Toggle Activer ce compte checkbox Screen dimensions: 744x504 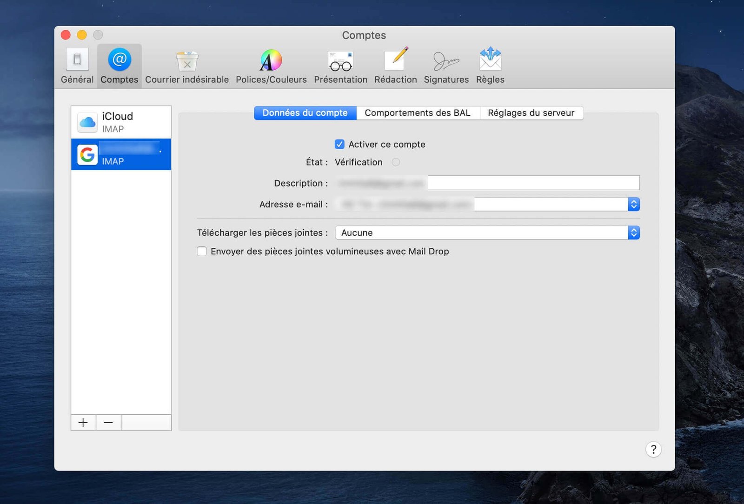click(340, 145)
